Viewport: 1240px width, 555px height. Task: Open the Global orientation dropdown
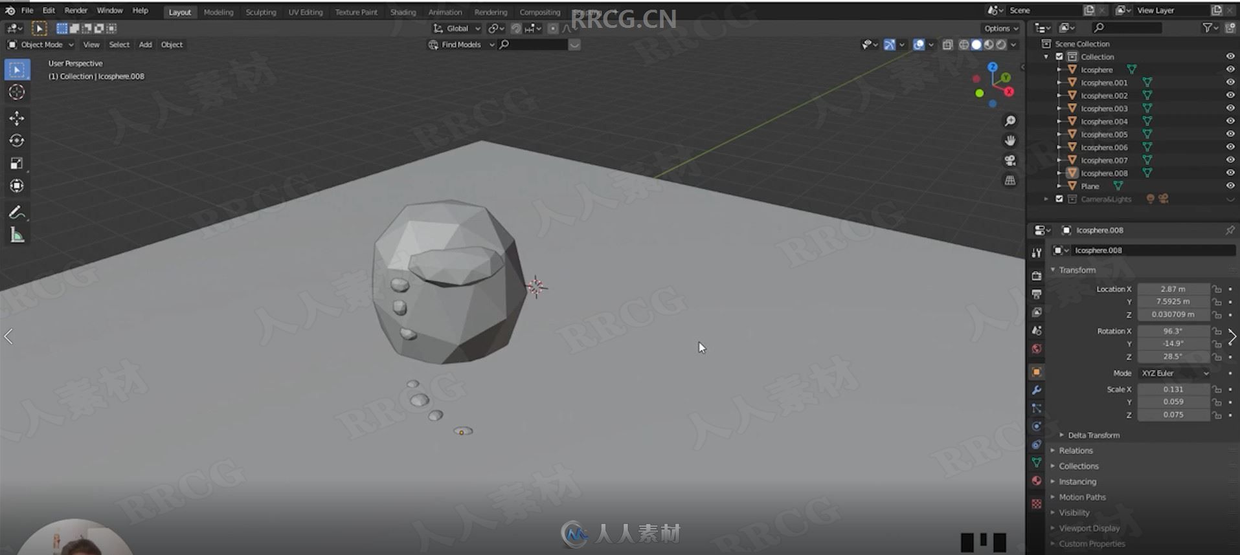coord(457,28)
